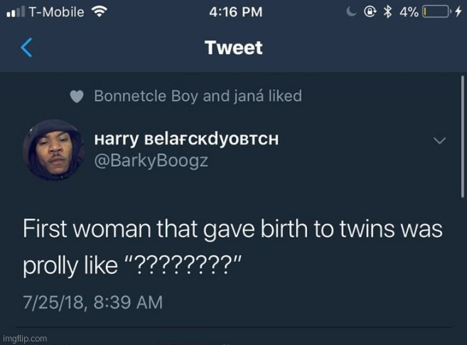Viewport: 467px width, 345px height.
Task: Tap the T-Mobile carrier label
Action: pos(55,12)
